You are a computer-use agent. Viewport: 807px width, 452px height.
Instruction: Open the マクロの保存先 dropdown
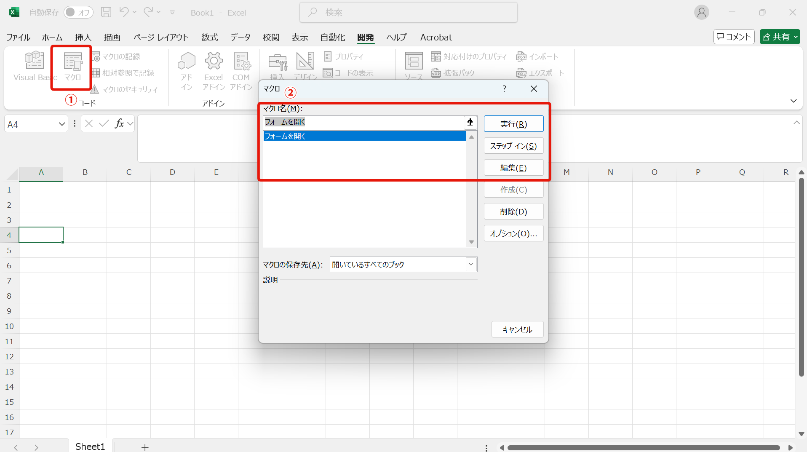[x=470, y=264]
